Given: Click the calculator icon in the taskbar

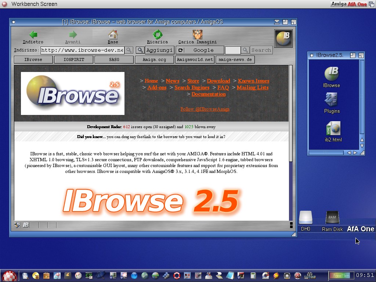Looking at the screenshot, I should (x=253, y=275).
